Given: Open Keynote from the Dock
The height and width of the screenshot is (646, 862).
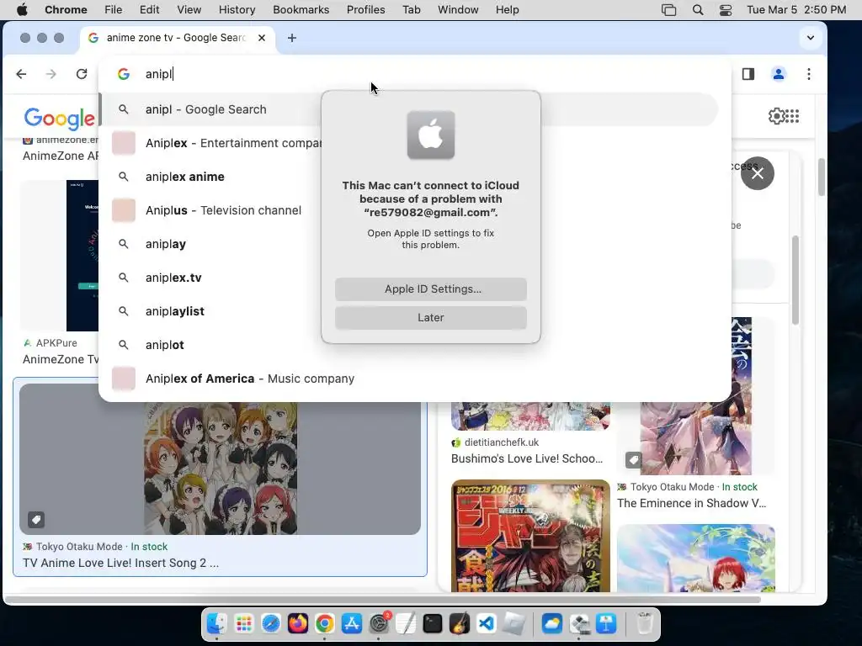Looking at the screenshot, I should point(606,624).
